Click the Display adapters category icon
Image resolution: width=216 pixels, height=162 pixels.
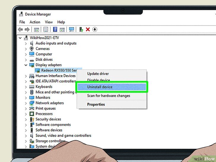[32, 65]
